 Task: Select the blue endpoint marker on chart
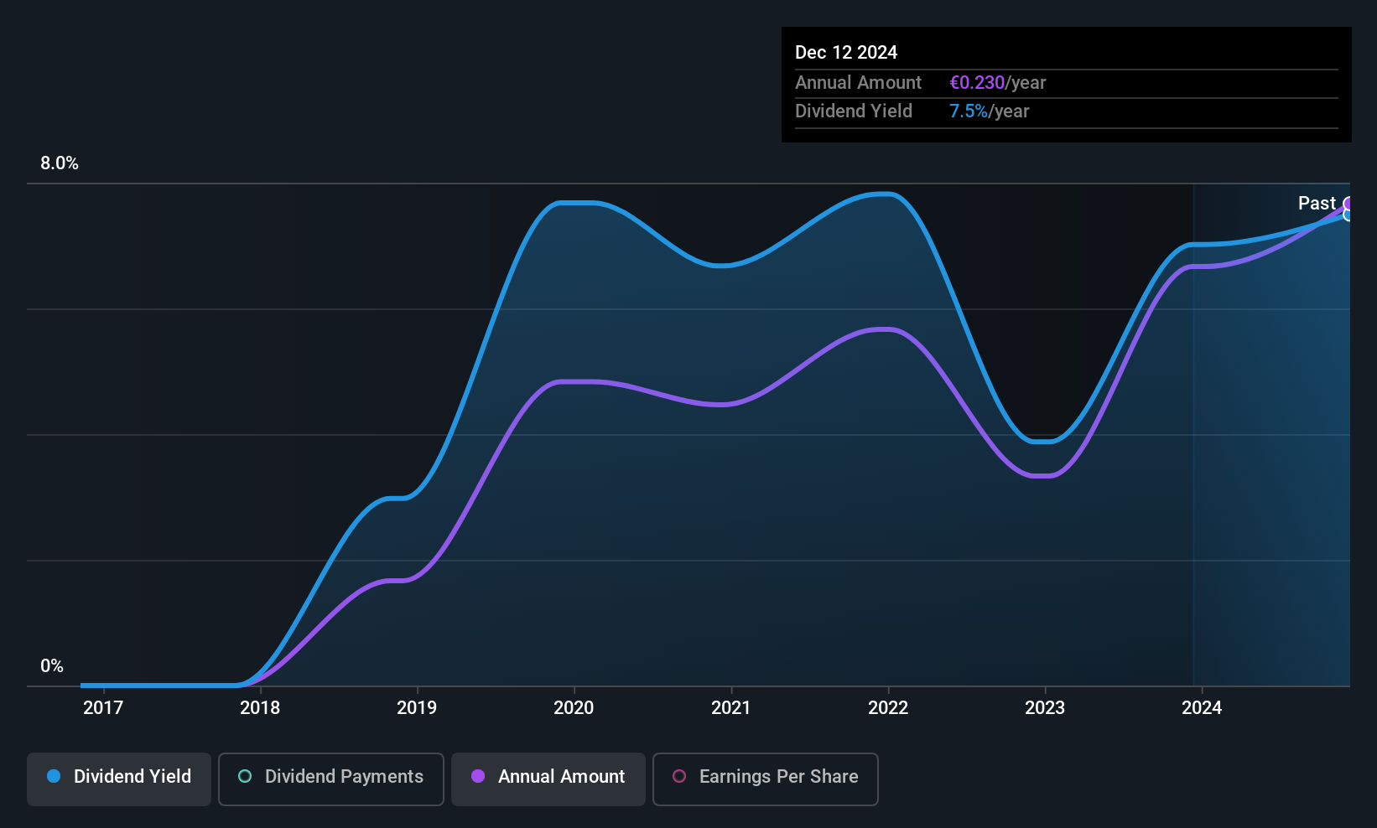pos(1348,215)
